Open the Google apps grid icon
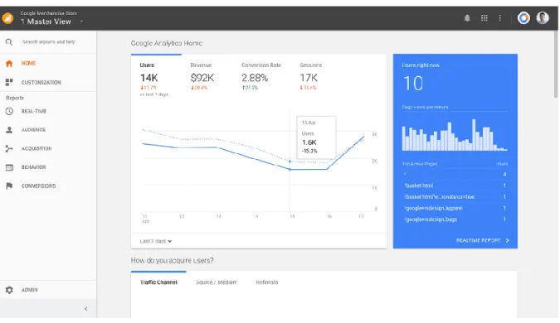 point(484,18)
